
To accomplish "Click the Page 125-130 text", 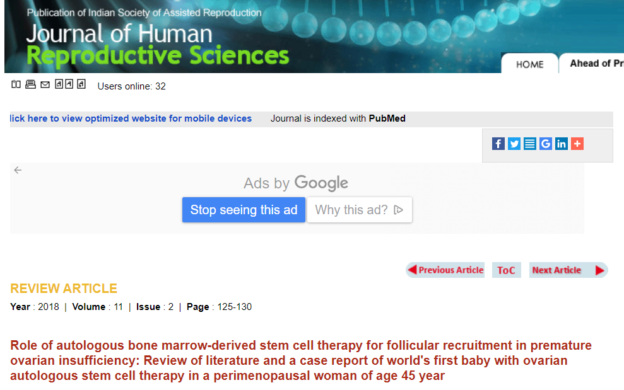I will click(220, 307).
